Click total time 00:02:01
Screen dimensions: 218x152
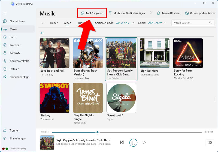209,132
